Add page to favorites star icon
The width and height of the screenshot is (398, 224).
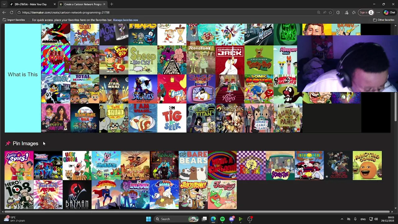point(331,12)
